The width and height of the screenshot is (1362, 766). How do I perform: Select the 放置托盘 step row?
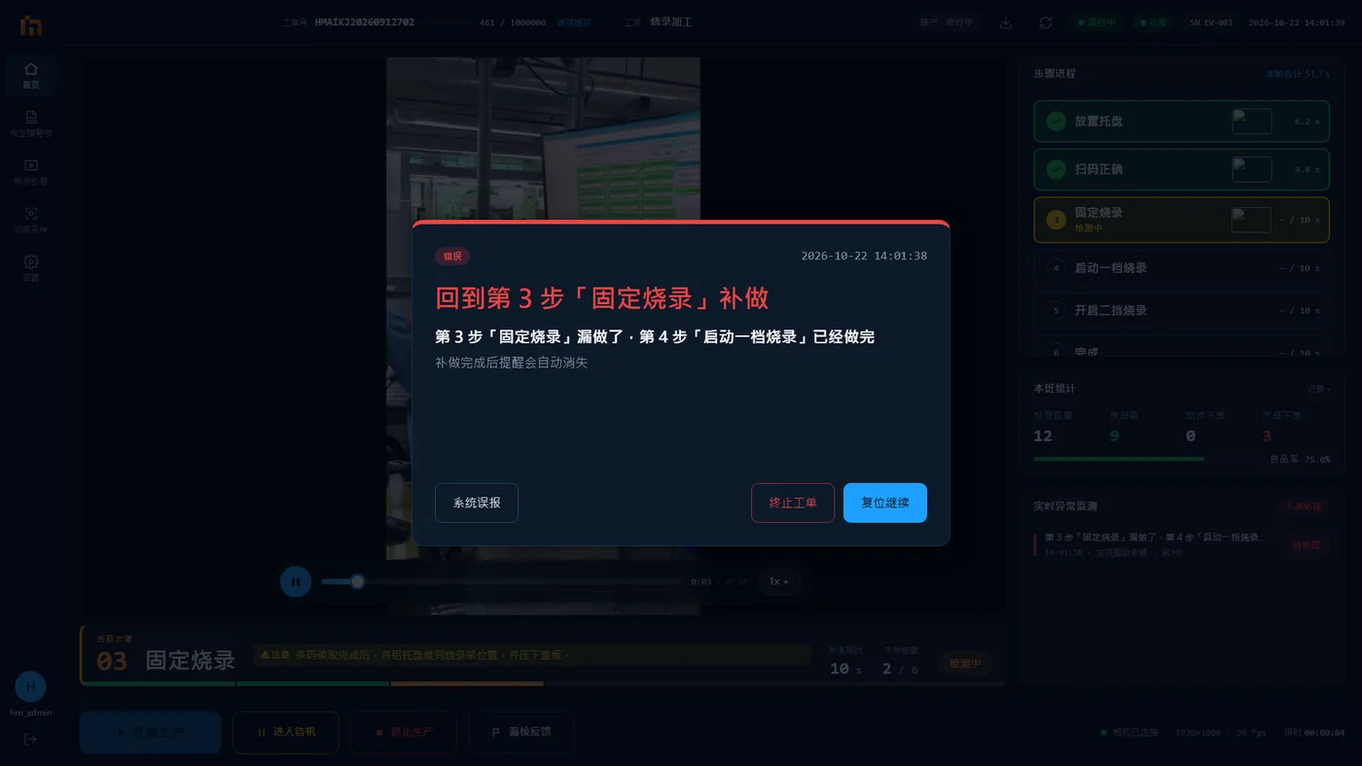(1181, 122)
